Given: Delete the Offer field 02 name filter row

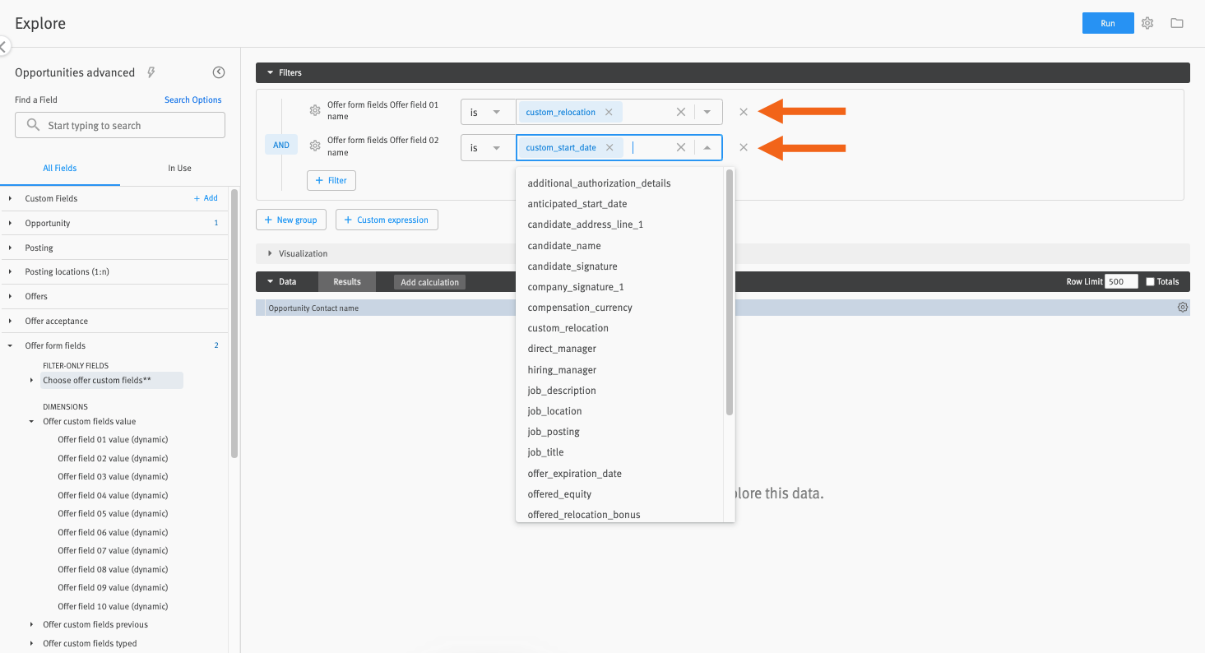Looking at the screenshot, I should pyautogui.click(x=744, y=147).
